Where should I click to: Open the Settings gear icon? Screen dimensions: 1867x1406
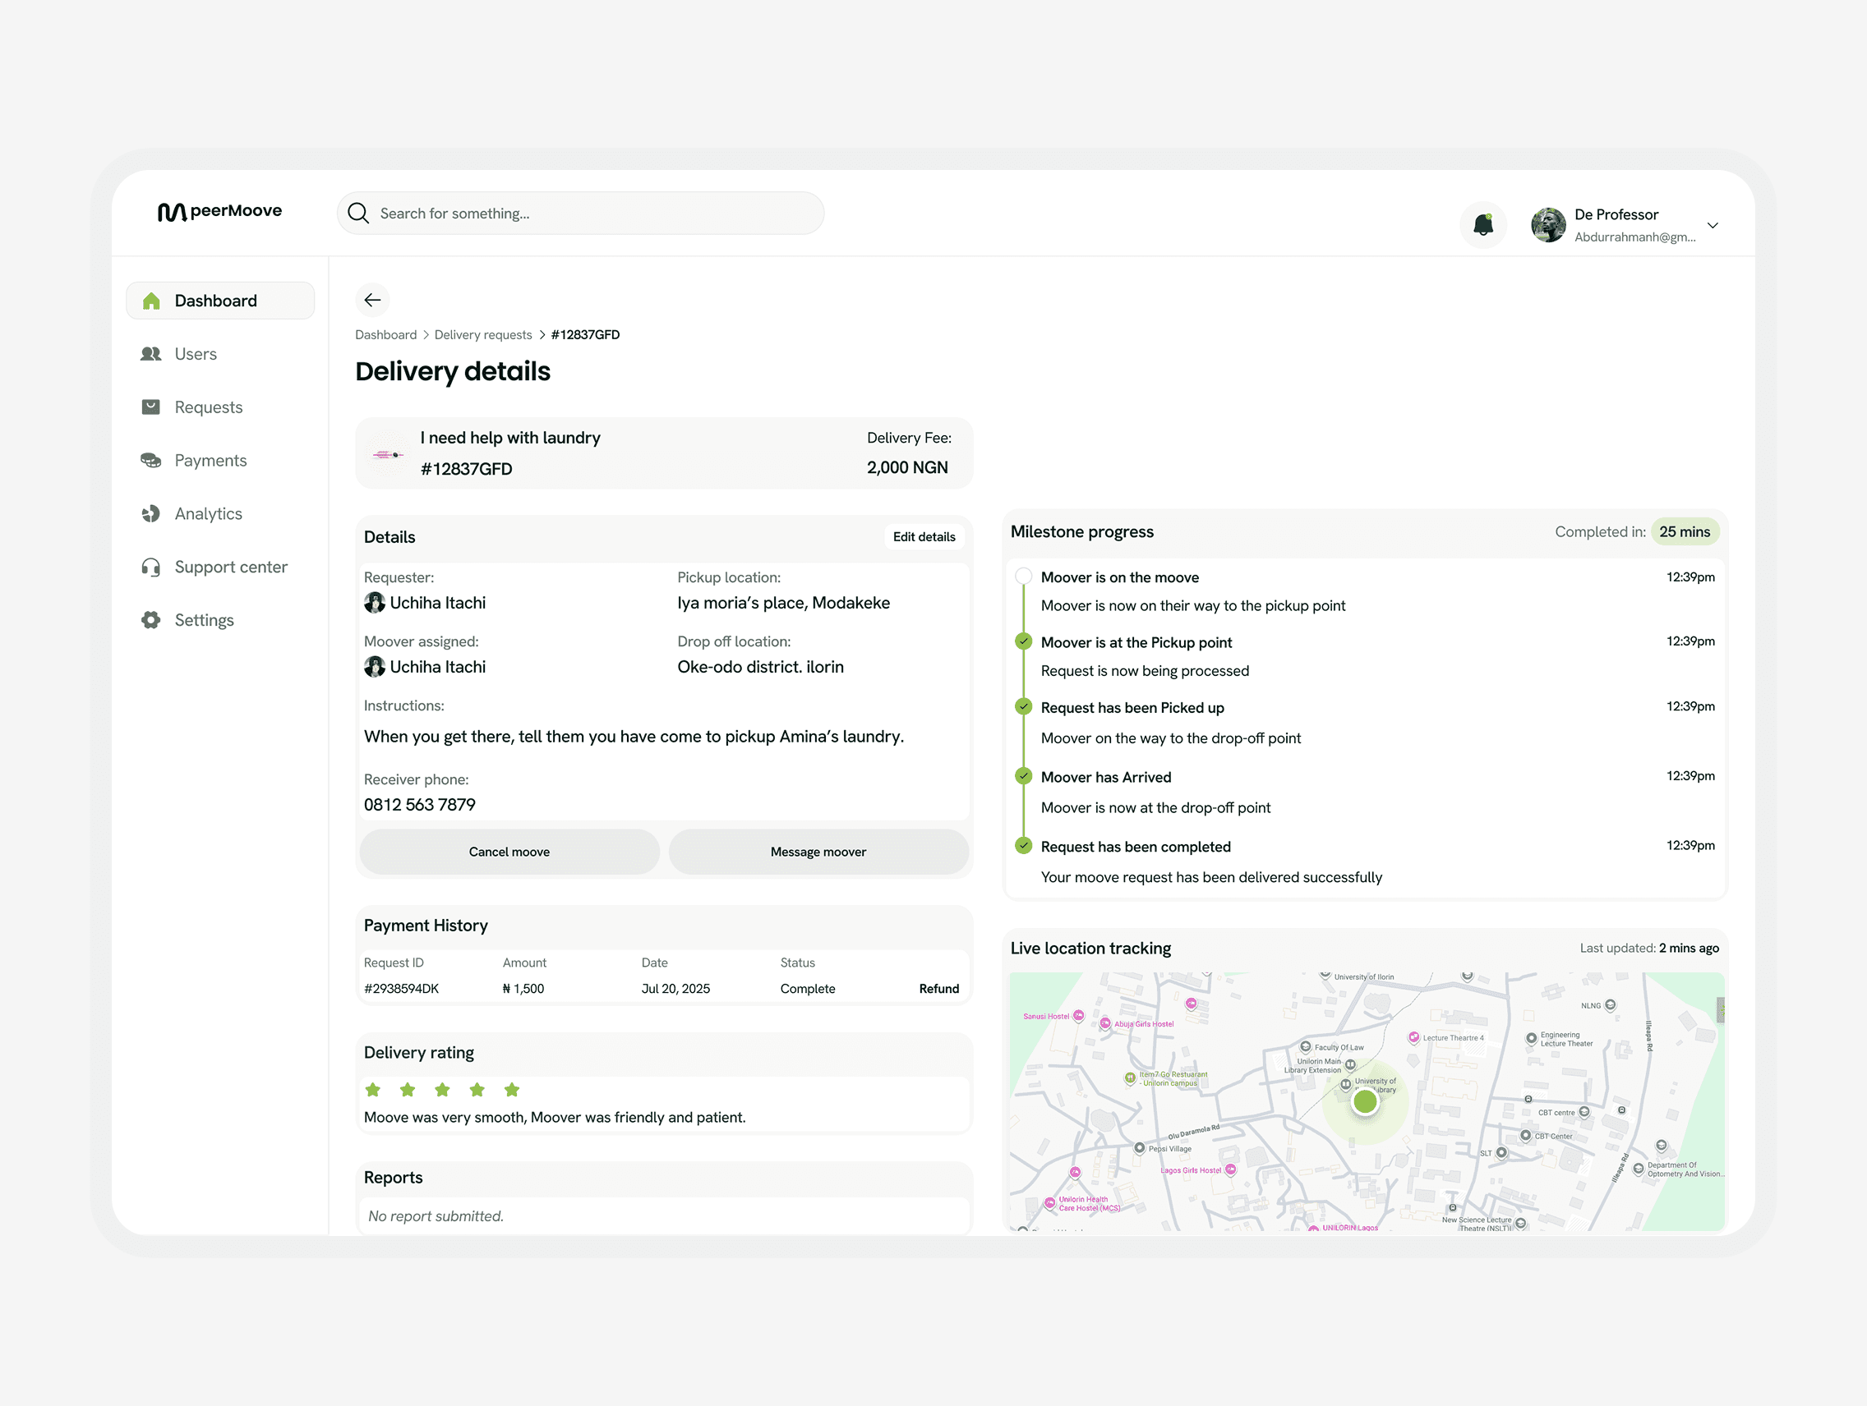[x=152, y=620]
